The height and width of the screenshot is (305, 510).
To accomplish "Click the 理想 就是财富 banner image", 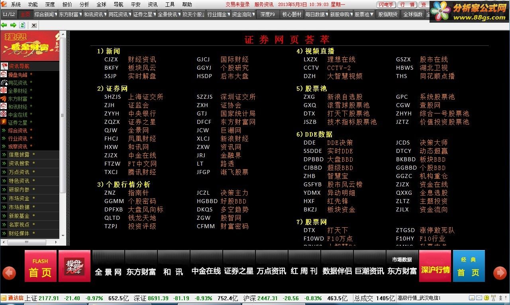I will tap(30, 46).
